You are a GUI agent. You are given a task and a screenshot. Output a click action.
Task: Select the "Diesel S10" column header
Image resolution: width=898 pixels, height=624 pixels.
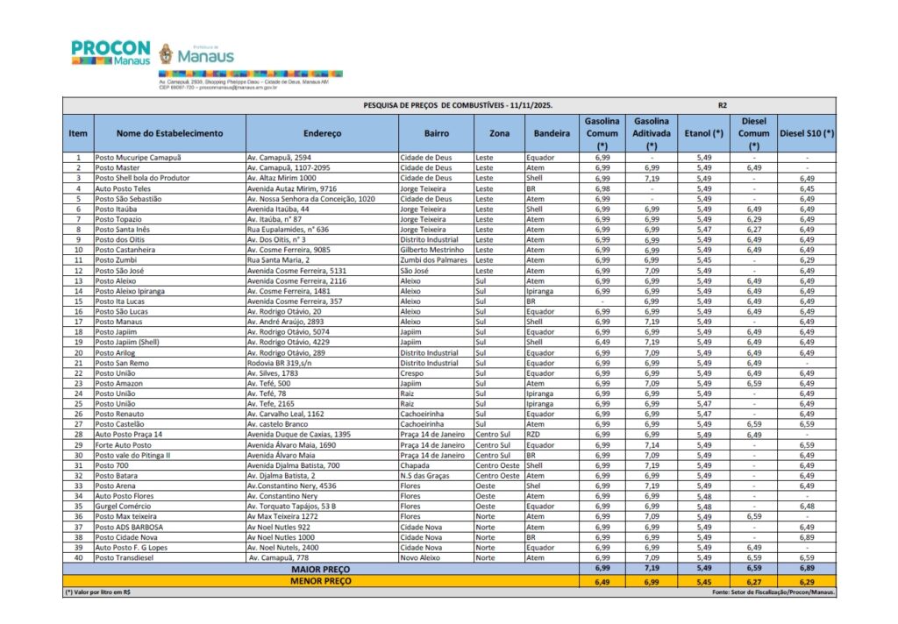[x=806, y=133]
